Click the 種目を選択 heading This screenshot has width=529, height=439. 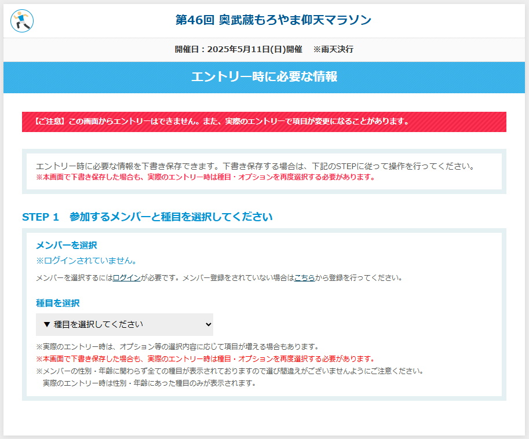58,303
